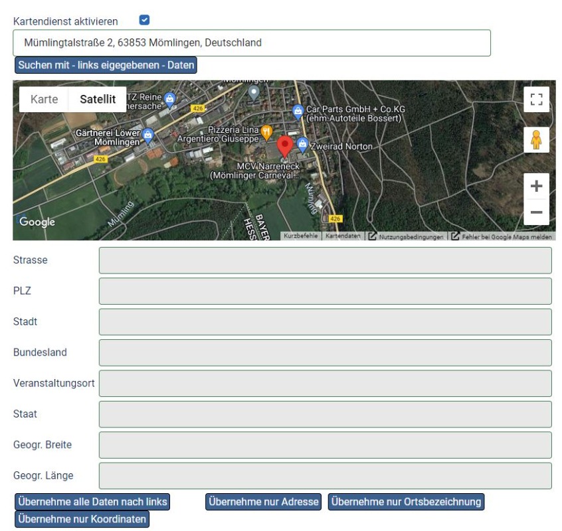
Task: Click the Stadt input field
Action: click(x=325, y=323)
